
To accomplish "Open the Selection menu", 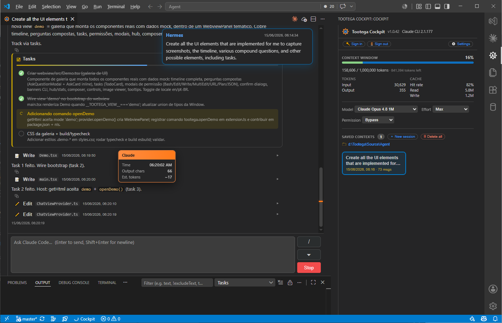I will pos(51,6).
